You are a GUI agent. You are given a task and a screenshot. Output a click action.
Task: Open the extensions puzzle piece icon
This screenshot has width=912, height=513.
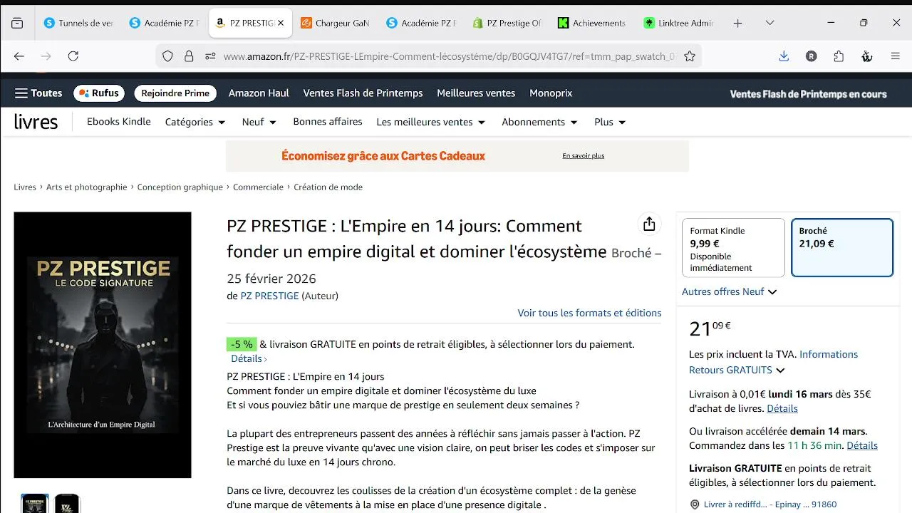pyautogui.click(x=839, y=56)
